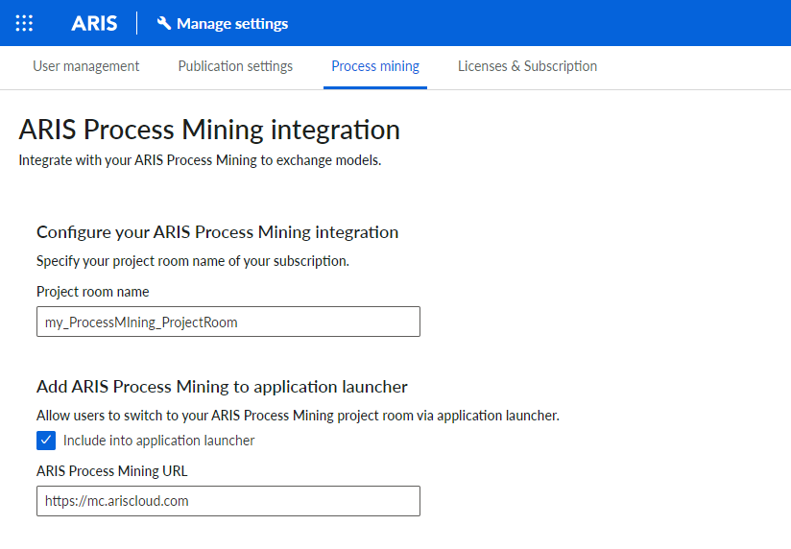Focus the ARIS Process Mining URL field
Screen dimensions: 791x549
228,501
